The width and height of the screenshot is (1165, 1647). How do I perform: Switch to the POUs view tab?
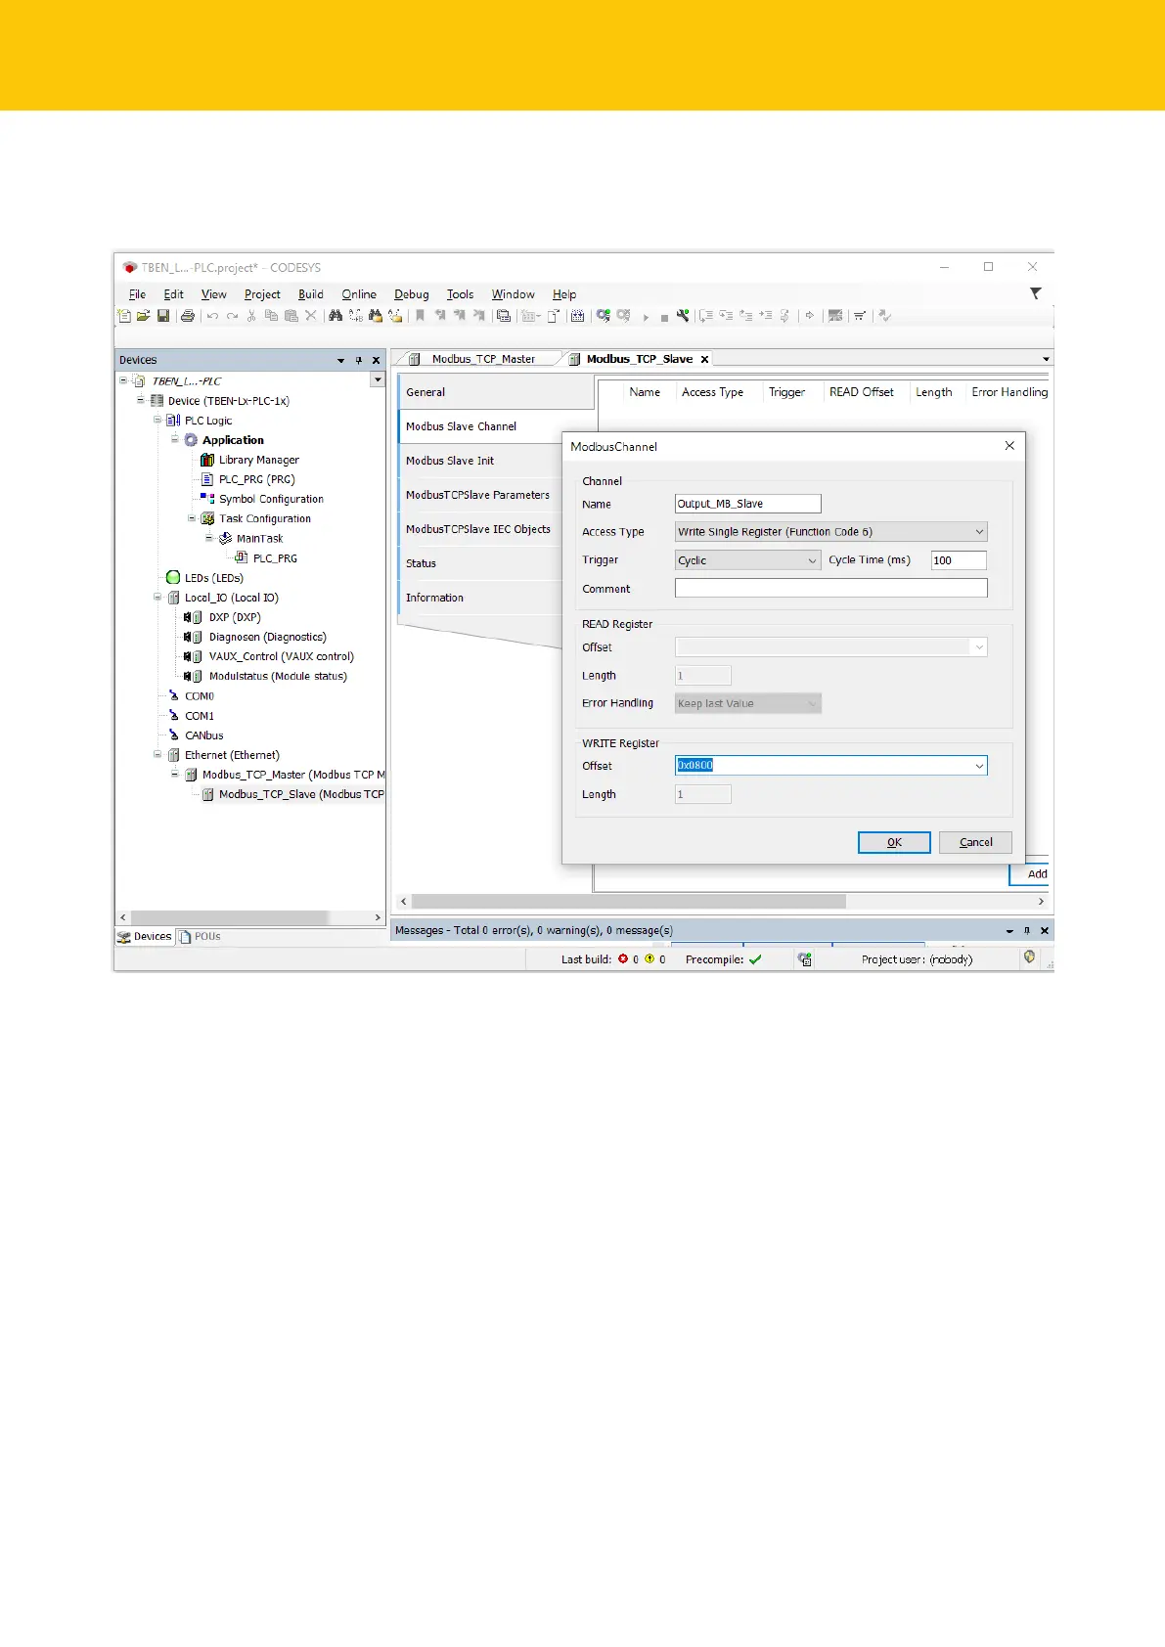tap(200, 936)
